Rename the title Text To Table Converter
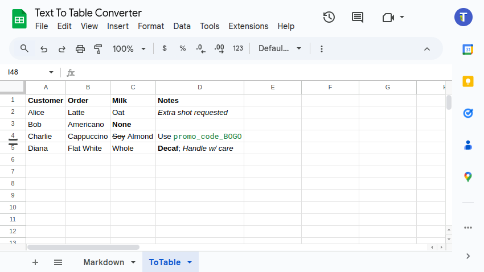484x272 pixels. click(x=88, y=13)
